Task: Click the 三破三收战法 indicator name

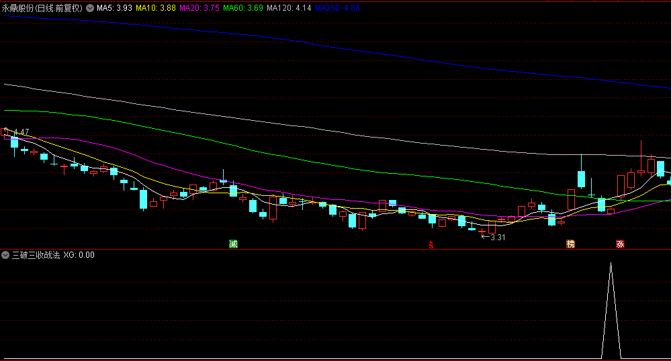Action: tap(36, 255)
